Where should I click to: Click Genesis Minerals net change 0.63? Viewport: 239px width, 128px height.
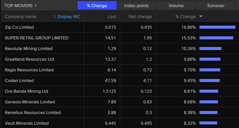coord(148,102)
